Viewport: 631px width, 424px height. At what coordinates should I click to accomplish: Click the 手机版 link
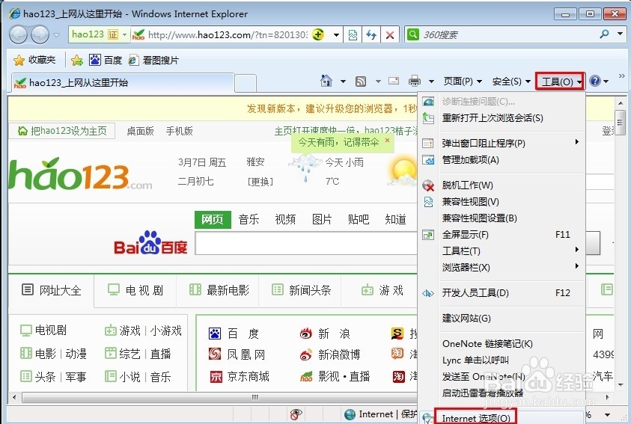pos(180,131)
